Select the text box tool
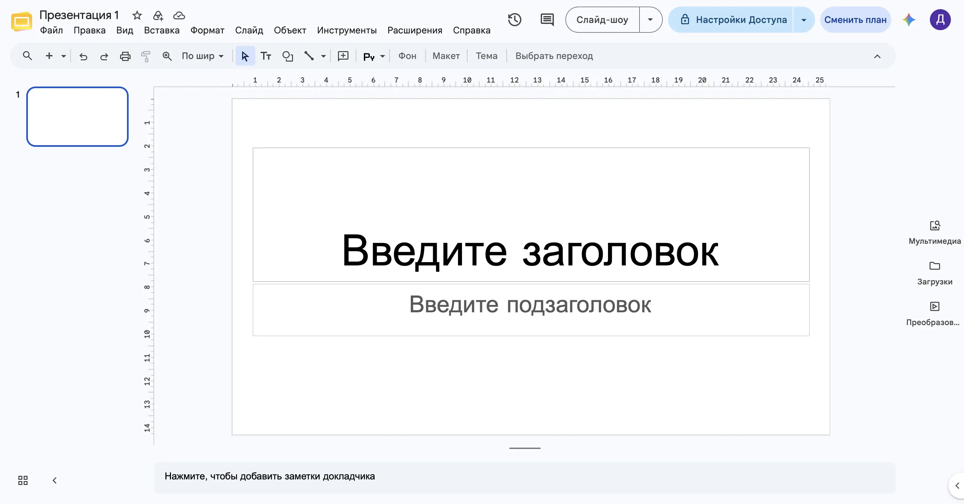The height and width of the screenshot is (504, 964). point(266,56)
